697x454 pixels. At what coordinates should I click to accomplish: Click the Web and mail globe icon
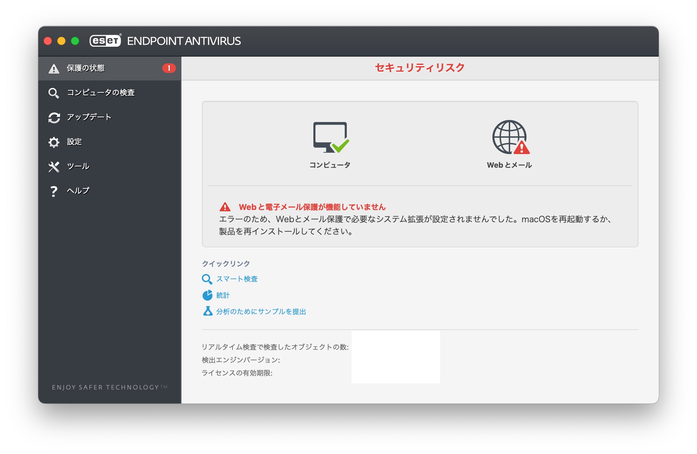click(509, 137)
